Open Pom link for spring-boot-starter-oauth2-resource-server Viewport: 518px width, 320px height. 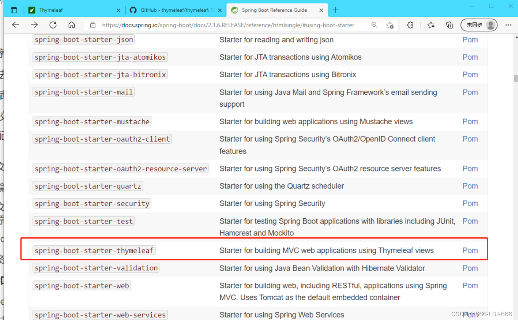coord(470,168)
